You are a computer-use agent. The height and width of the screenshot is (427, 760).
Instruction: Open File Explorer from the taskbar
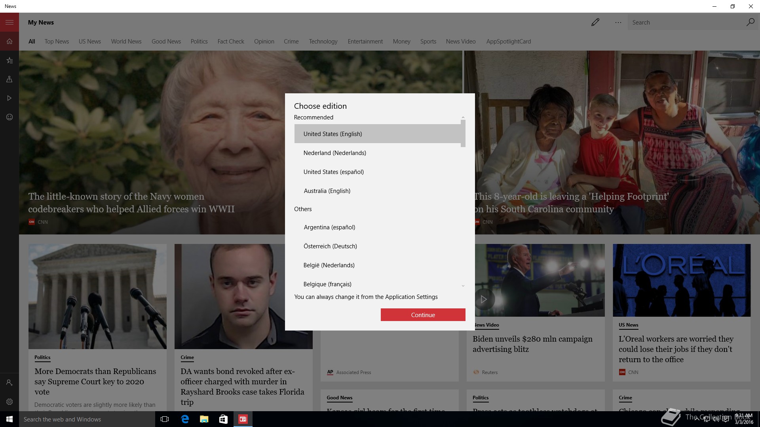coord(204,419)
